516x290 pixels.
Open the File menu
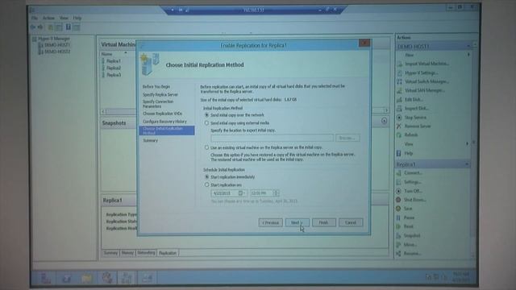[x=35, y=18]
